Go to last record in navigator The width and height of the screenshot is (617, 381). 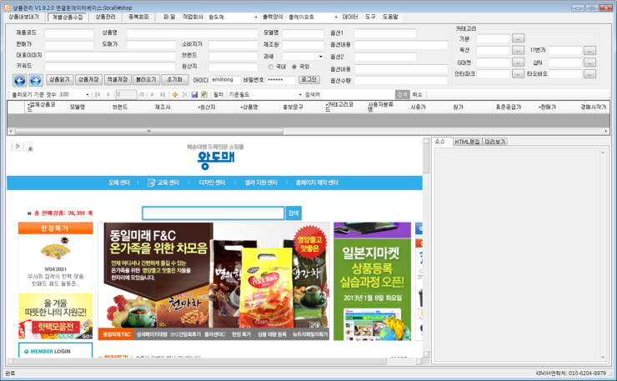pyautogui.click(x=162, y=94)
